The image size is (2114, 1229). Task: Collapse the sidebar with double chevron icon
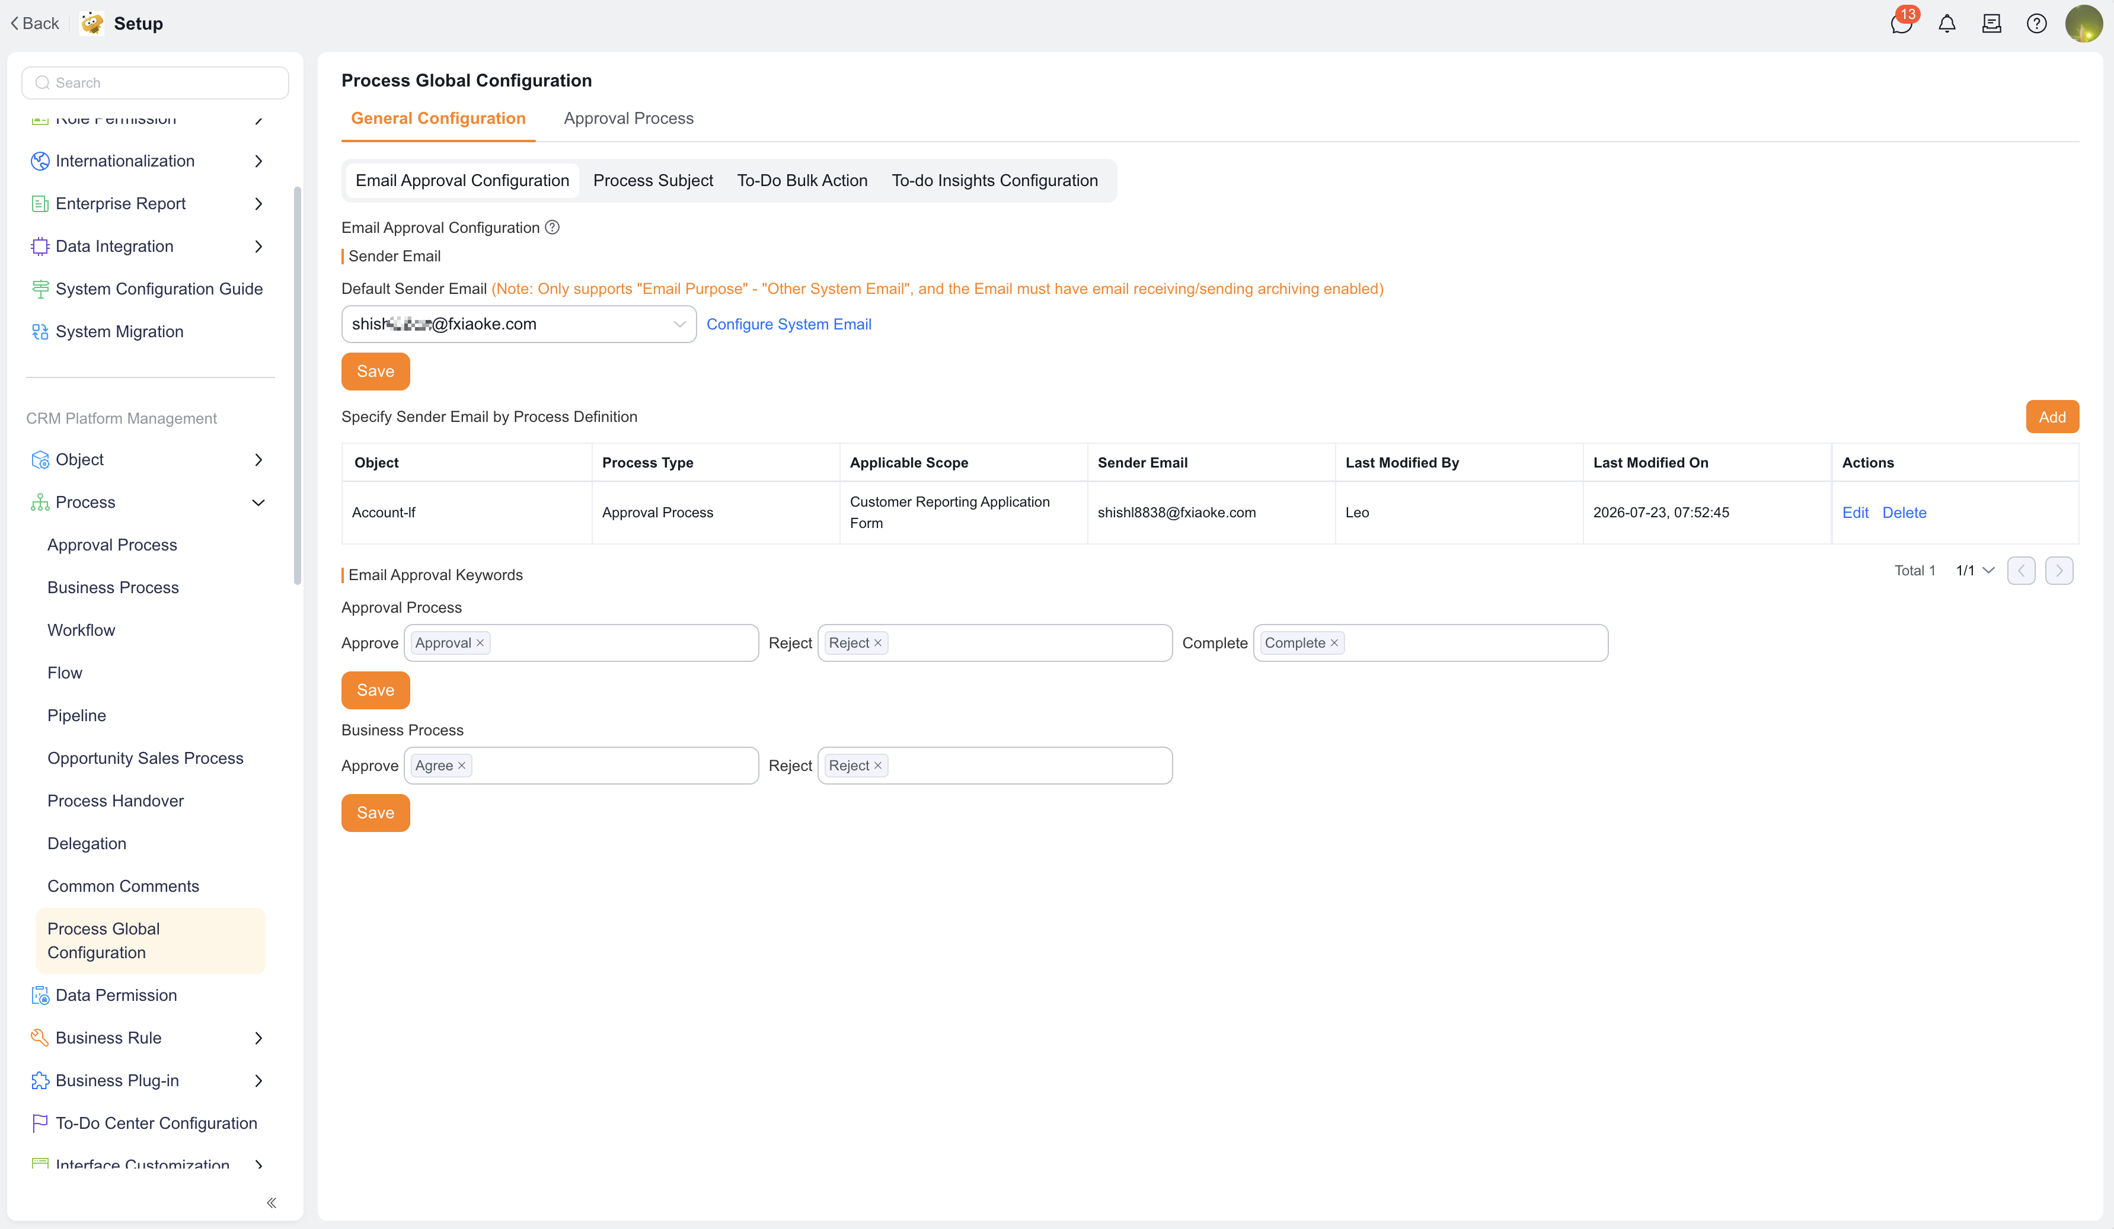click(x=272, y=1203)
